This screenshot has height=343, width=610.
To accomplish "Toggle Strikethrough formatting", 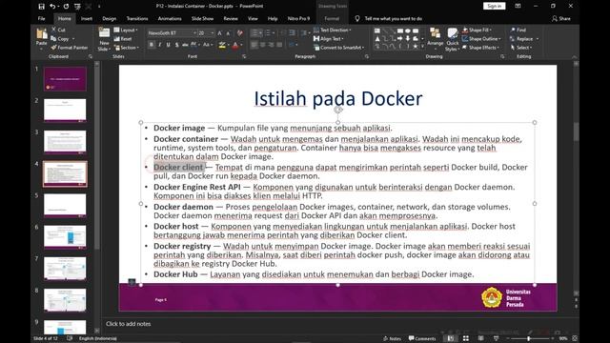I will pyautogui.click(x=185, y=45).
